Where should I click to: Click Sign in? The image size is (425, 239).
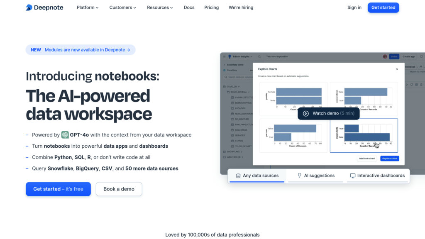[x=354, y=7]
